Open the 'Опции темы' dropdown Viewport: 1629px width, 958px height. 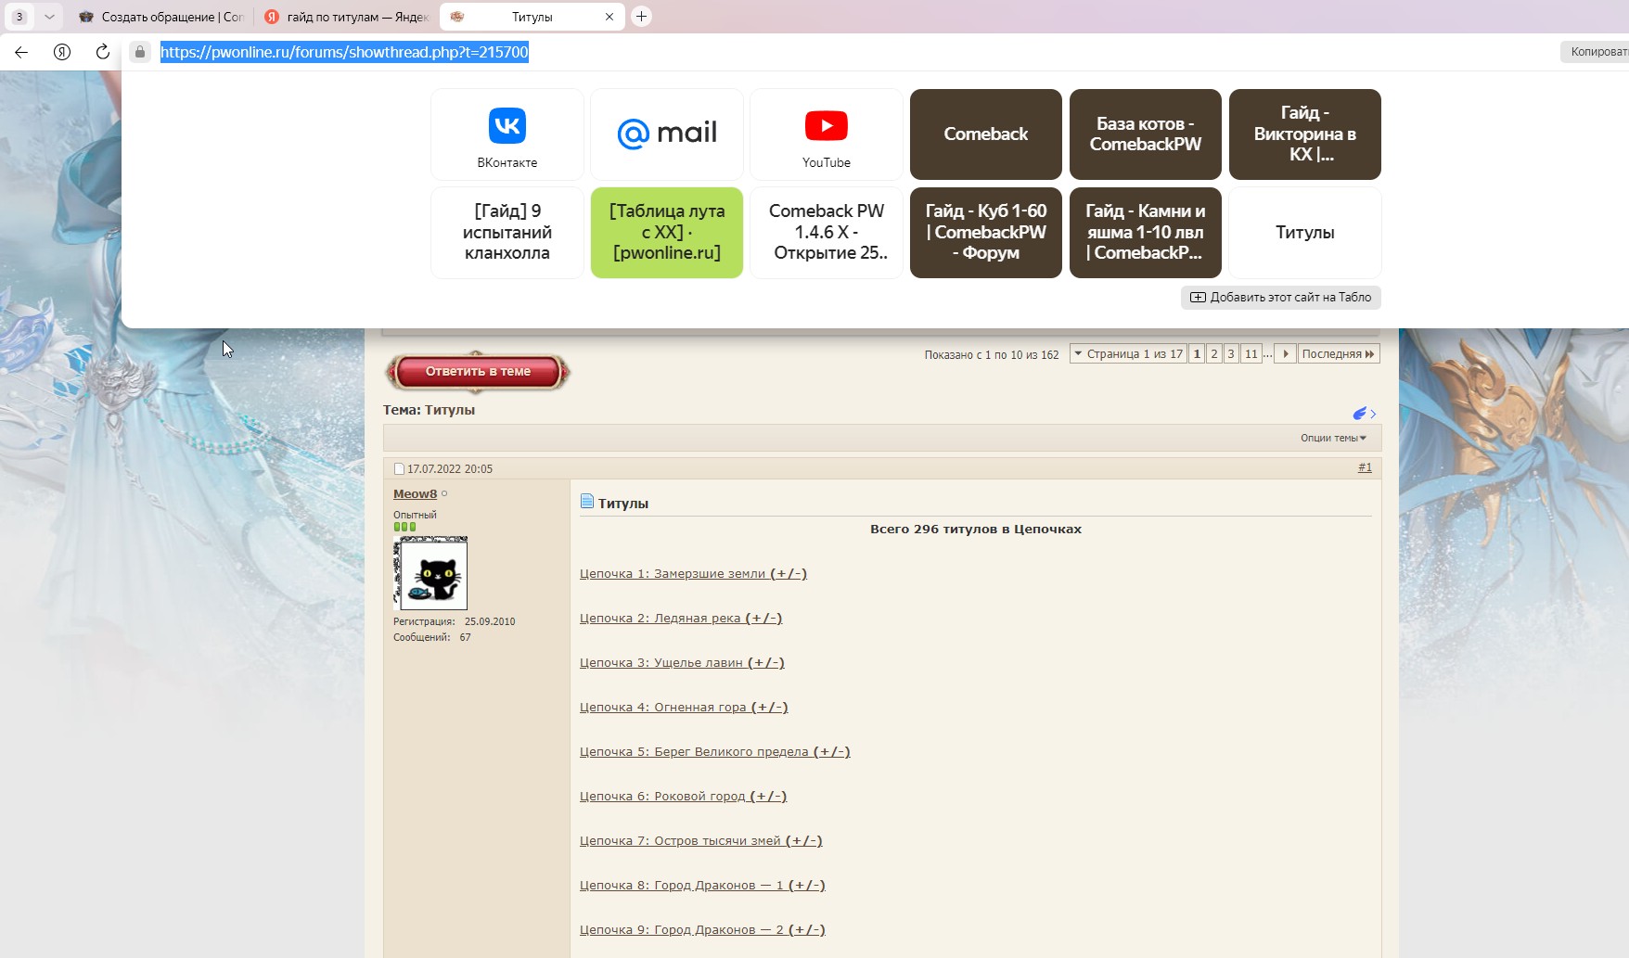click(x=1333, y=438)
